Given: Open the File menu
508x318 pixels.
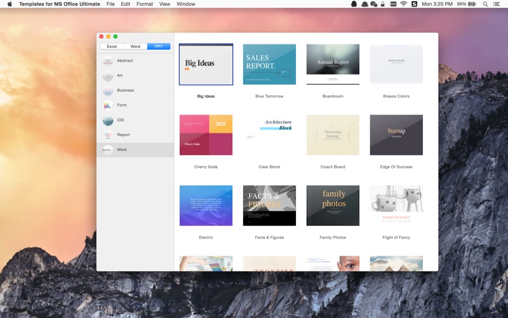Looking at the screenshot, I should click(110, 4).
